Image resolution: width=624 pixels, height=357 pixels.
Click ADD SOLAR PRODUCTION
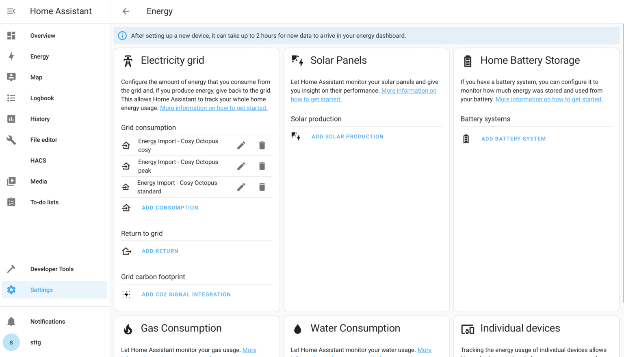(x=347, y=136)
